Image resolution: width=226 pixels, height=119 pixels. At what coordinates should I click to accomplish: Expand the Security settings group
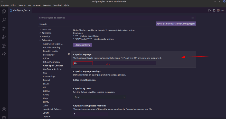[x=44, y=36]
